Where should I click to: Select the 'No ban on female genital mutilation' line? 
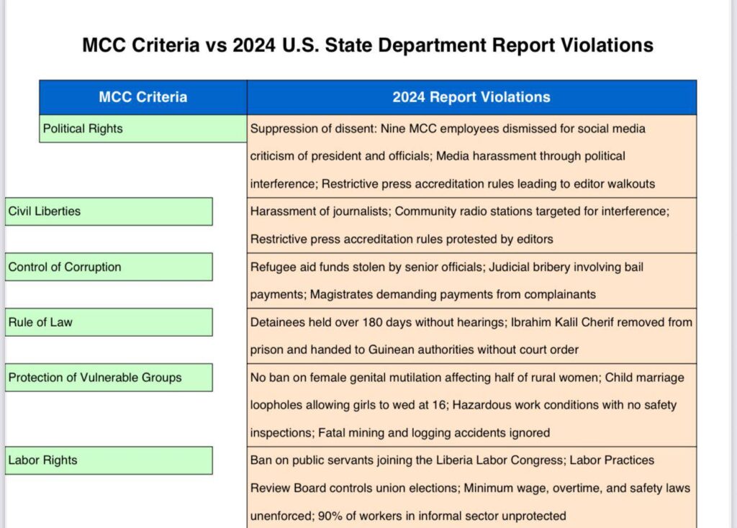[x=467, y=378]
